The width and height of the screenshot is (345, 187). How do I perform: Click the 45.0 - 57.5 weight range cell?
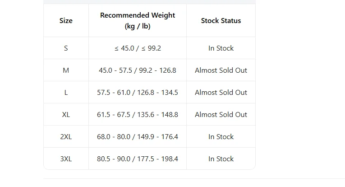(138, 70)
